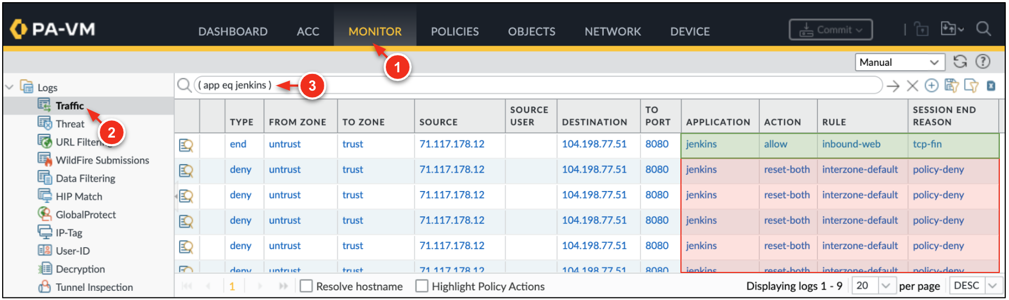Clear the filter with the X icon
1009x300 pixels.
[x=912, y=86]
